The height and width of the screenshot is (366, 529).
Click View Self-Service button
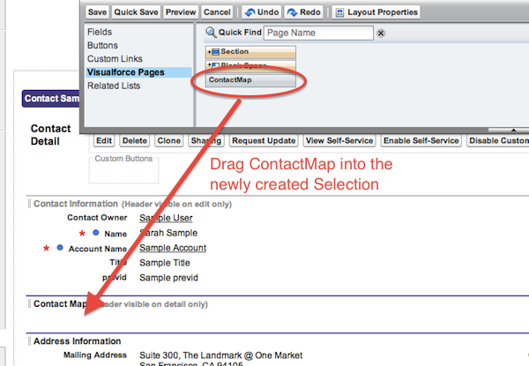point(339,140)
